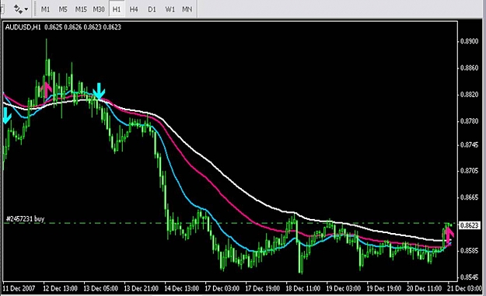The image size is (486, 296).
Task: Click the 17 Dec 03:00 time label
Action: (x=222, y=288)
